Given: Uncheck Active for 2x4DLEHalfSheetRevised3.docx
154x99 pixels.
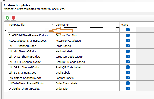Looking at the screenshot, I should [128, 35].
